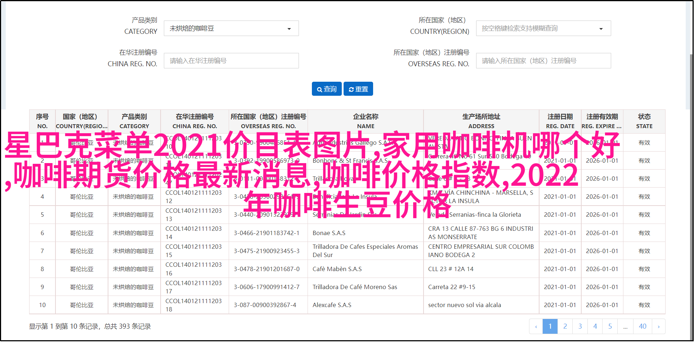The height and width of the screenshot is (342, 694).
Task: Go to page 5 in pagination
Action: [610, 327]
